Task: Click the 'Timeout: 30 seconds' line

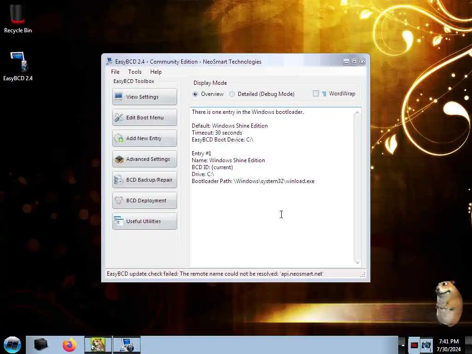Action: click(x=217, y=133)
